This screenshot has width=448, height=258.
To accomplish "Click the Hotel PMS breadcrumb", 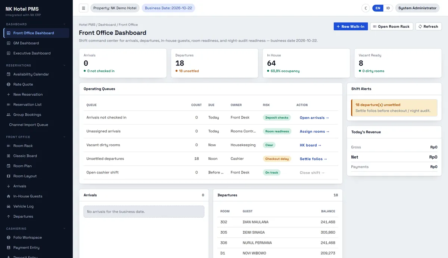I will (87, 25).
